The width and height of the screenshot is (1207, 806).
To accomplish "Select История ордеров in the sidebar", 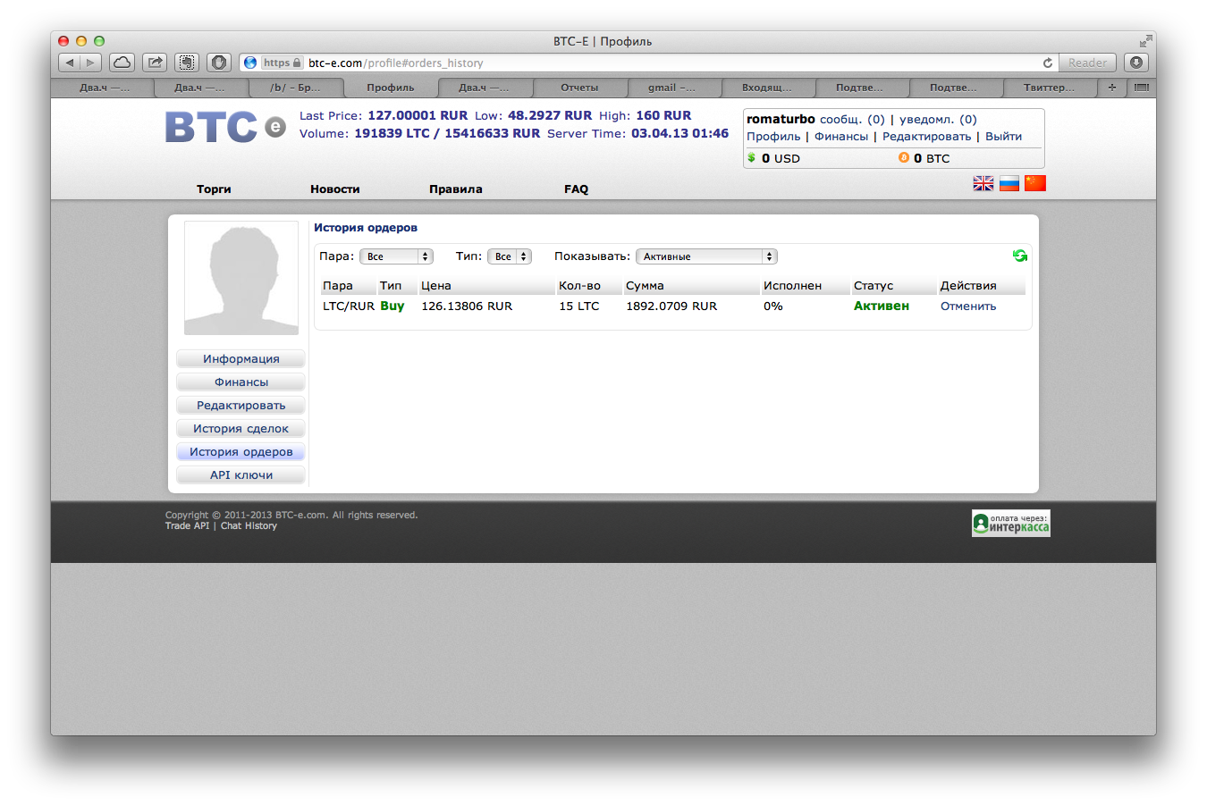I will [x=241, y=451].
